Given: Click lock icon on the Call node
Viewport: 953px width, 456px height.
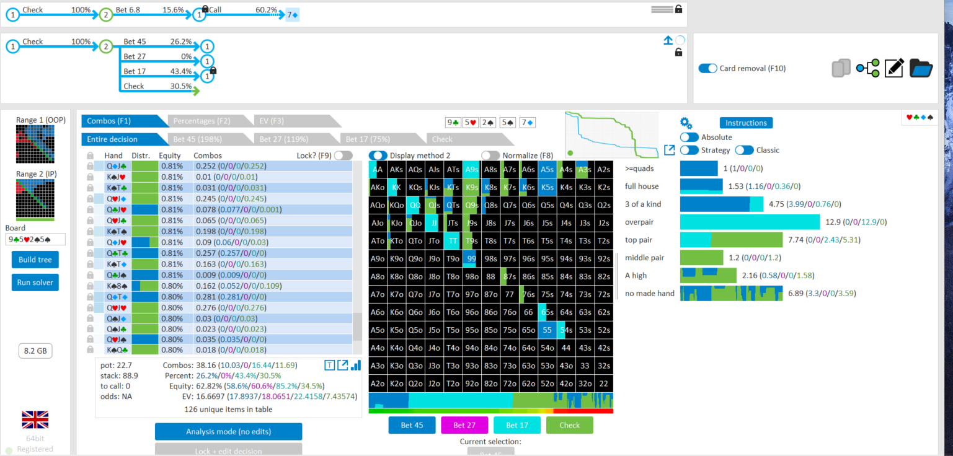Looking at the screenshot, I should [x=205, y=9].
